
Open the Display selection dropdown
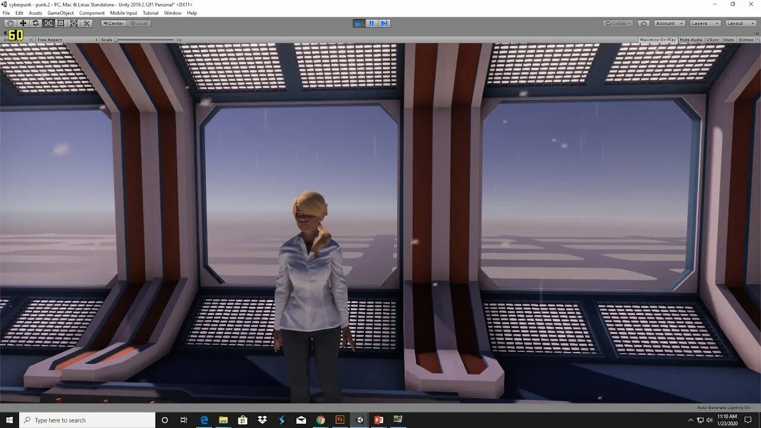(x=18, y=40)
